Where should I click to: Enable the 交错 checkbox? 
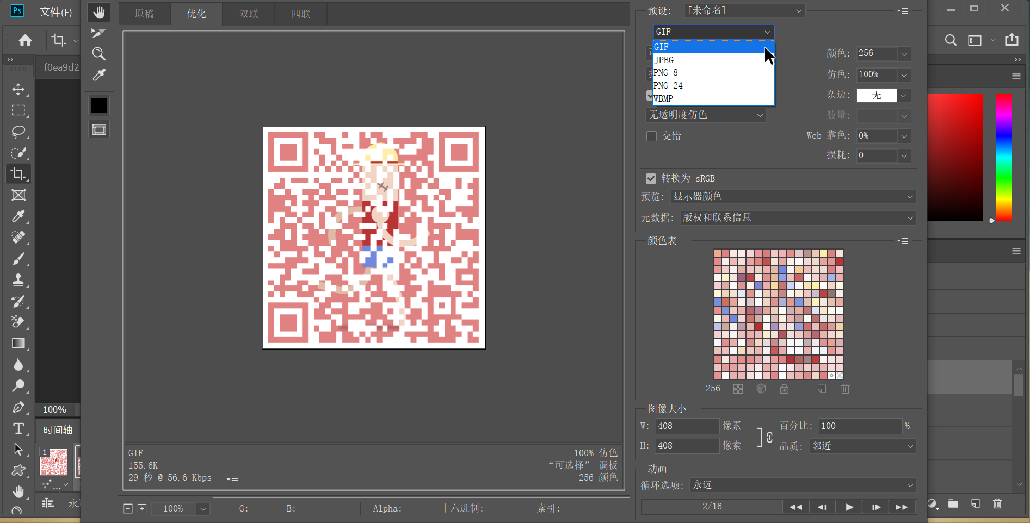[x=651, y=136]
